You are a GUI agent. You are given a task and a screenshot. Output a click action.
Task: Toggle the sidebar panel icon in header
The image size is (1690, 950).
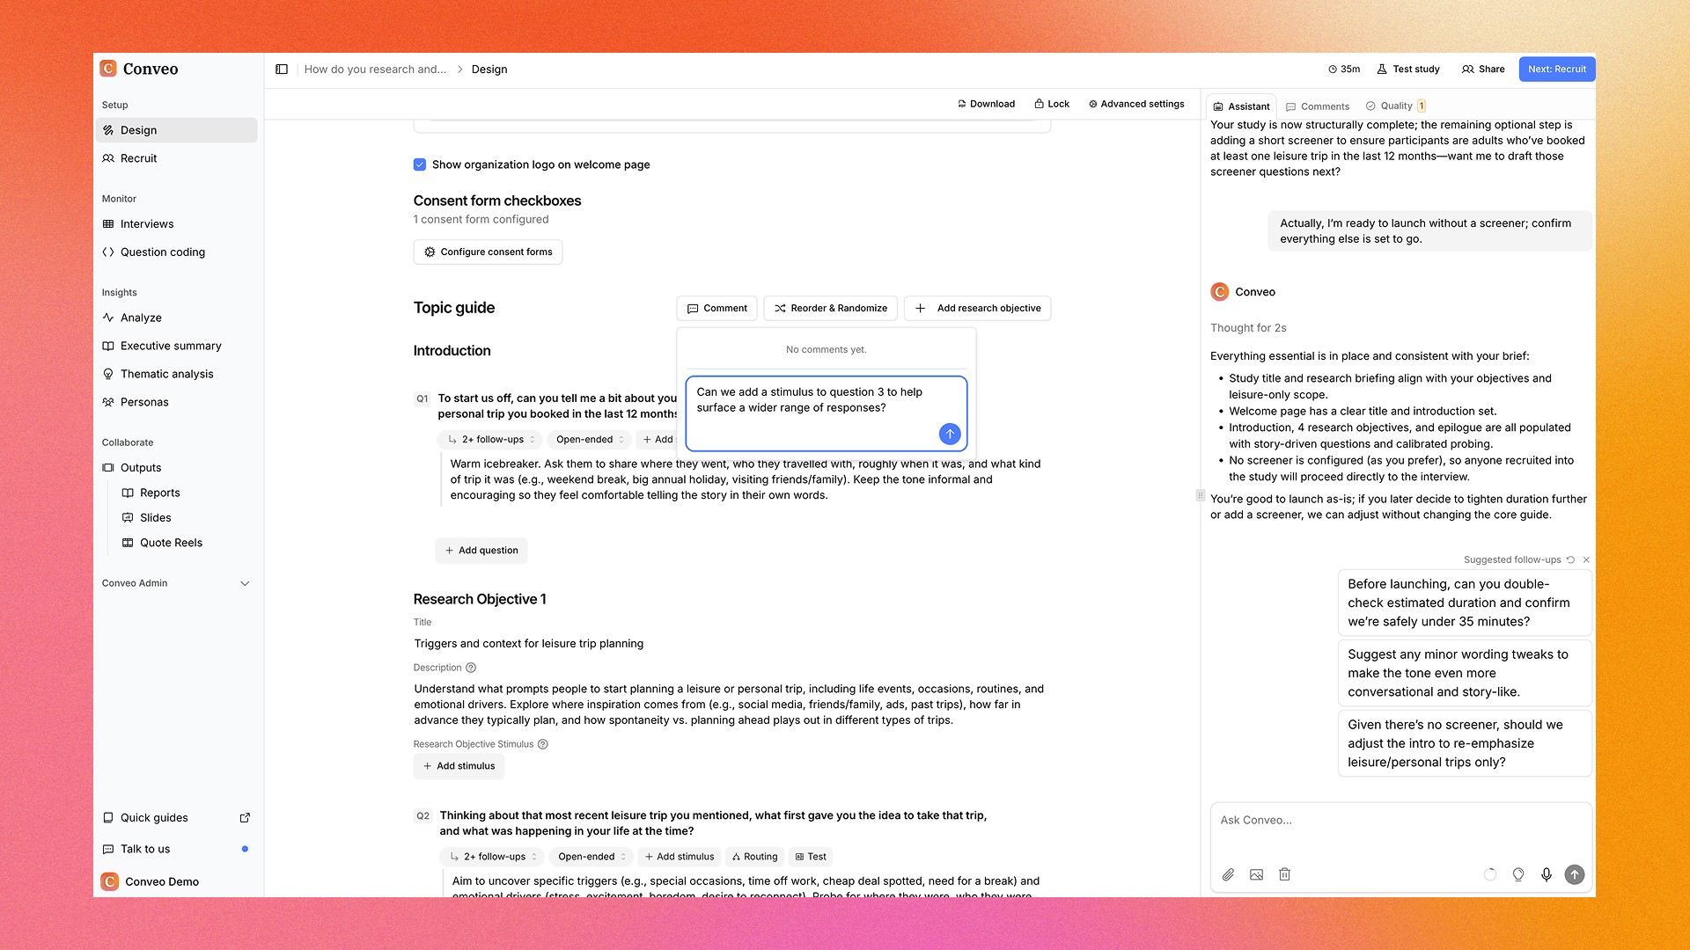click(282, 69)
